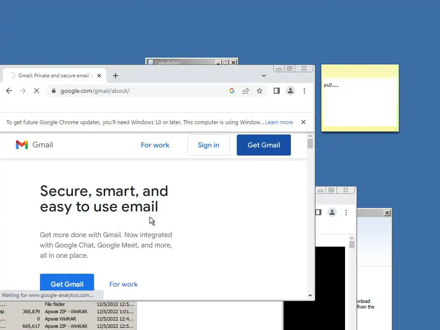Open the For work link beside Get Gmail
This screenshot has height=330, width=440.
[x=123, y=284]
